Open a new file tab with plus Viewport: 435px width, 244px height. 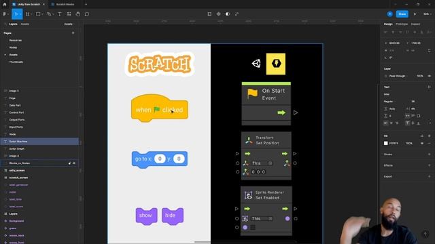click(86, 5)
